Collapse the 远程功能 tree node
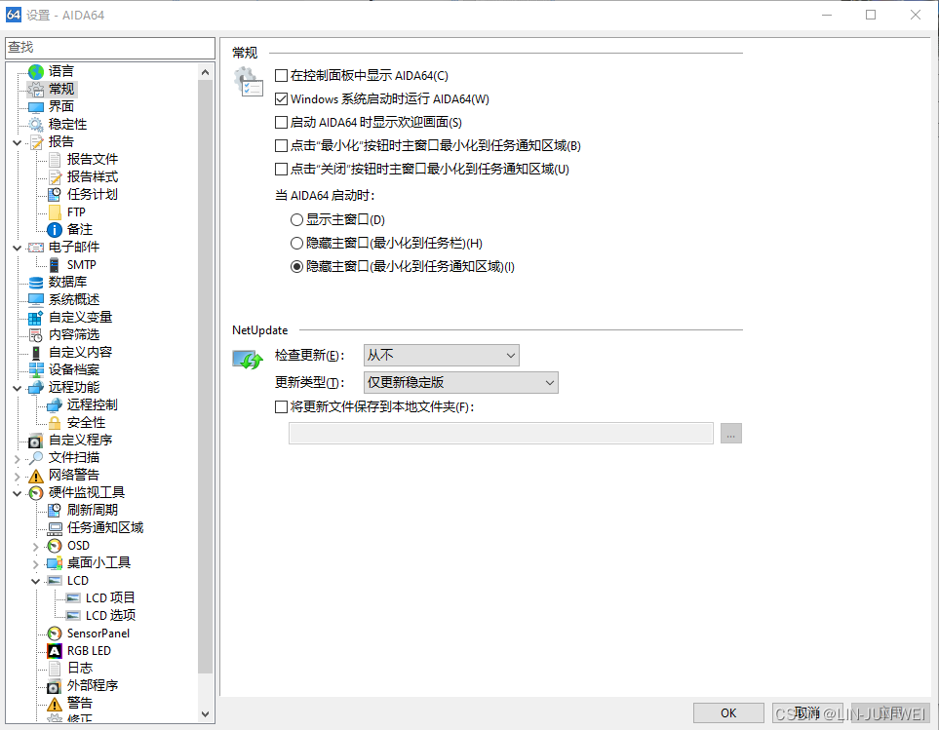Screen dimensions: 939x730 (x=18, y=388)
